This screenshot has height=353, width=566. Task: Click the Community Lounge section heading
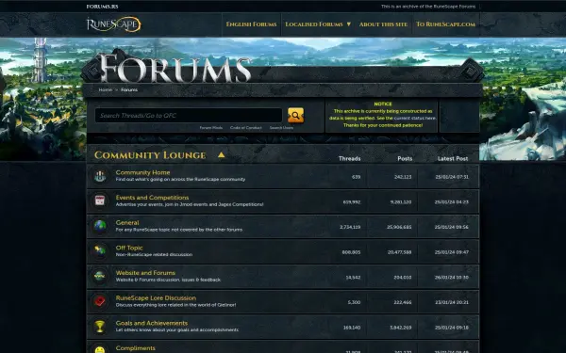pos(150,155)
